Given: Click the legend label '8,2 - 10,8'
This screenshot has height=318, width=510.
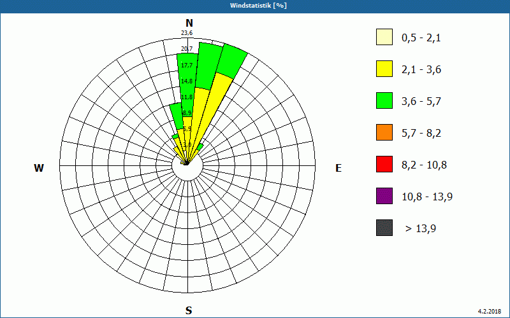Looking at the screenshot, I should pos(424,165).
